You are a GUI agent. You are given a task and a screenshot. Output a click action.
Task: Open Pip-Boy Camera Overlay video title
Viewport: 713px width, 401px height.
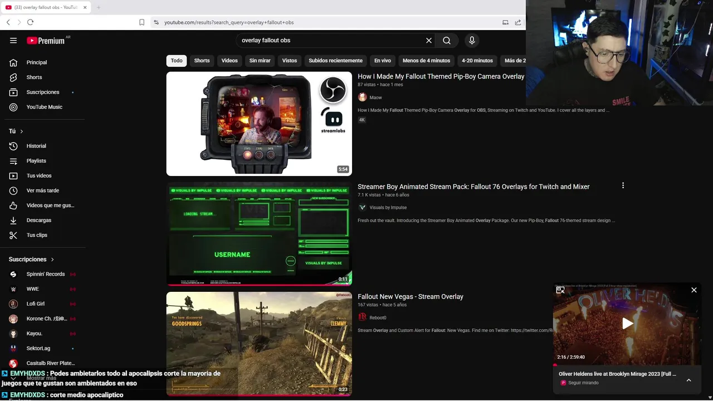[x=441, y=76]
